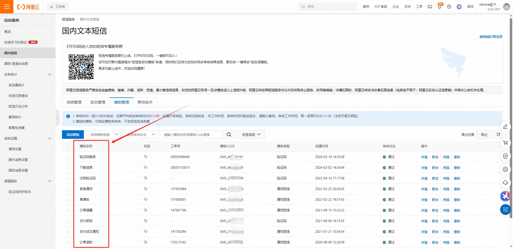Click the tag icon in 验证码登录 row
Screen dimensions: 513x249
146,157
